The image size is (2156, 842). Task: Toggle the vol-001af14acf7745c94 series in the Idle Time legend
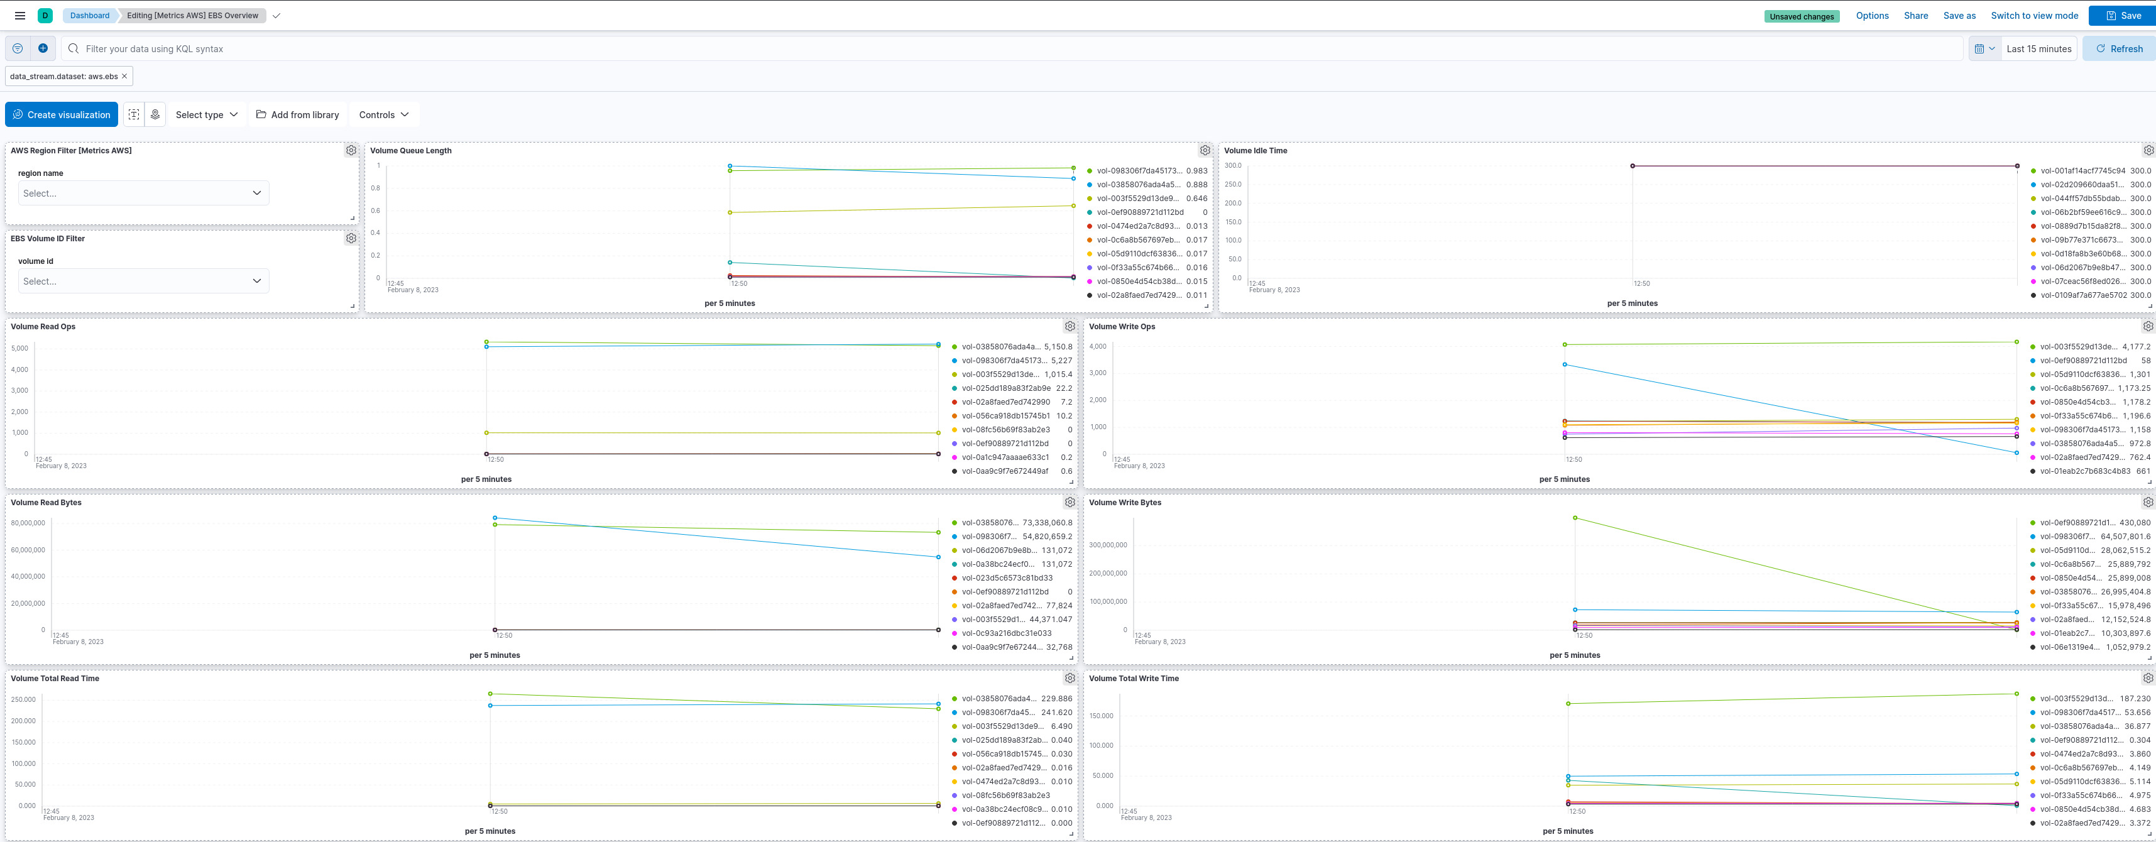click(x=2082, y=171)
